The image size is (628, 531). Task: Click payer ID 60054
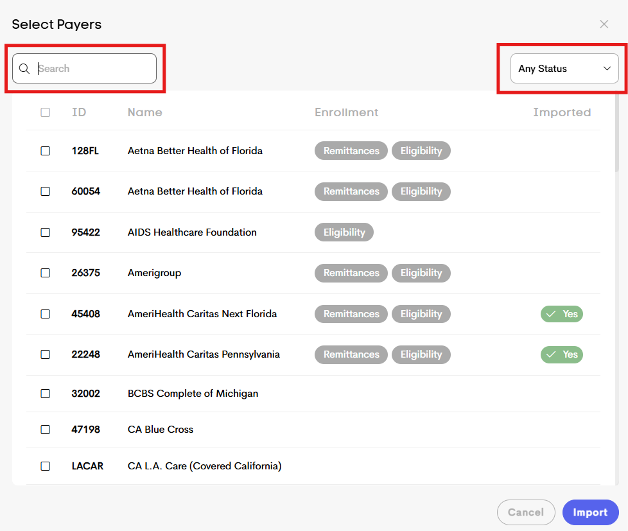click(x=85, y=191)
